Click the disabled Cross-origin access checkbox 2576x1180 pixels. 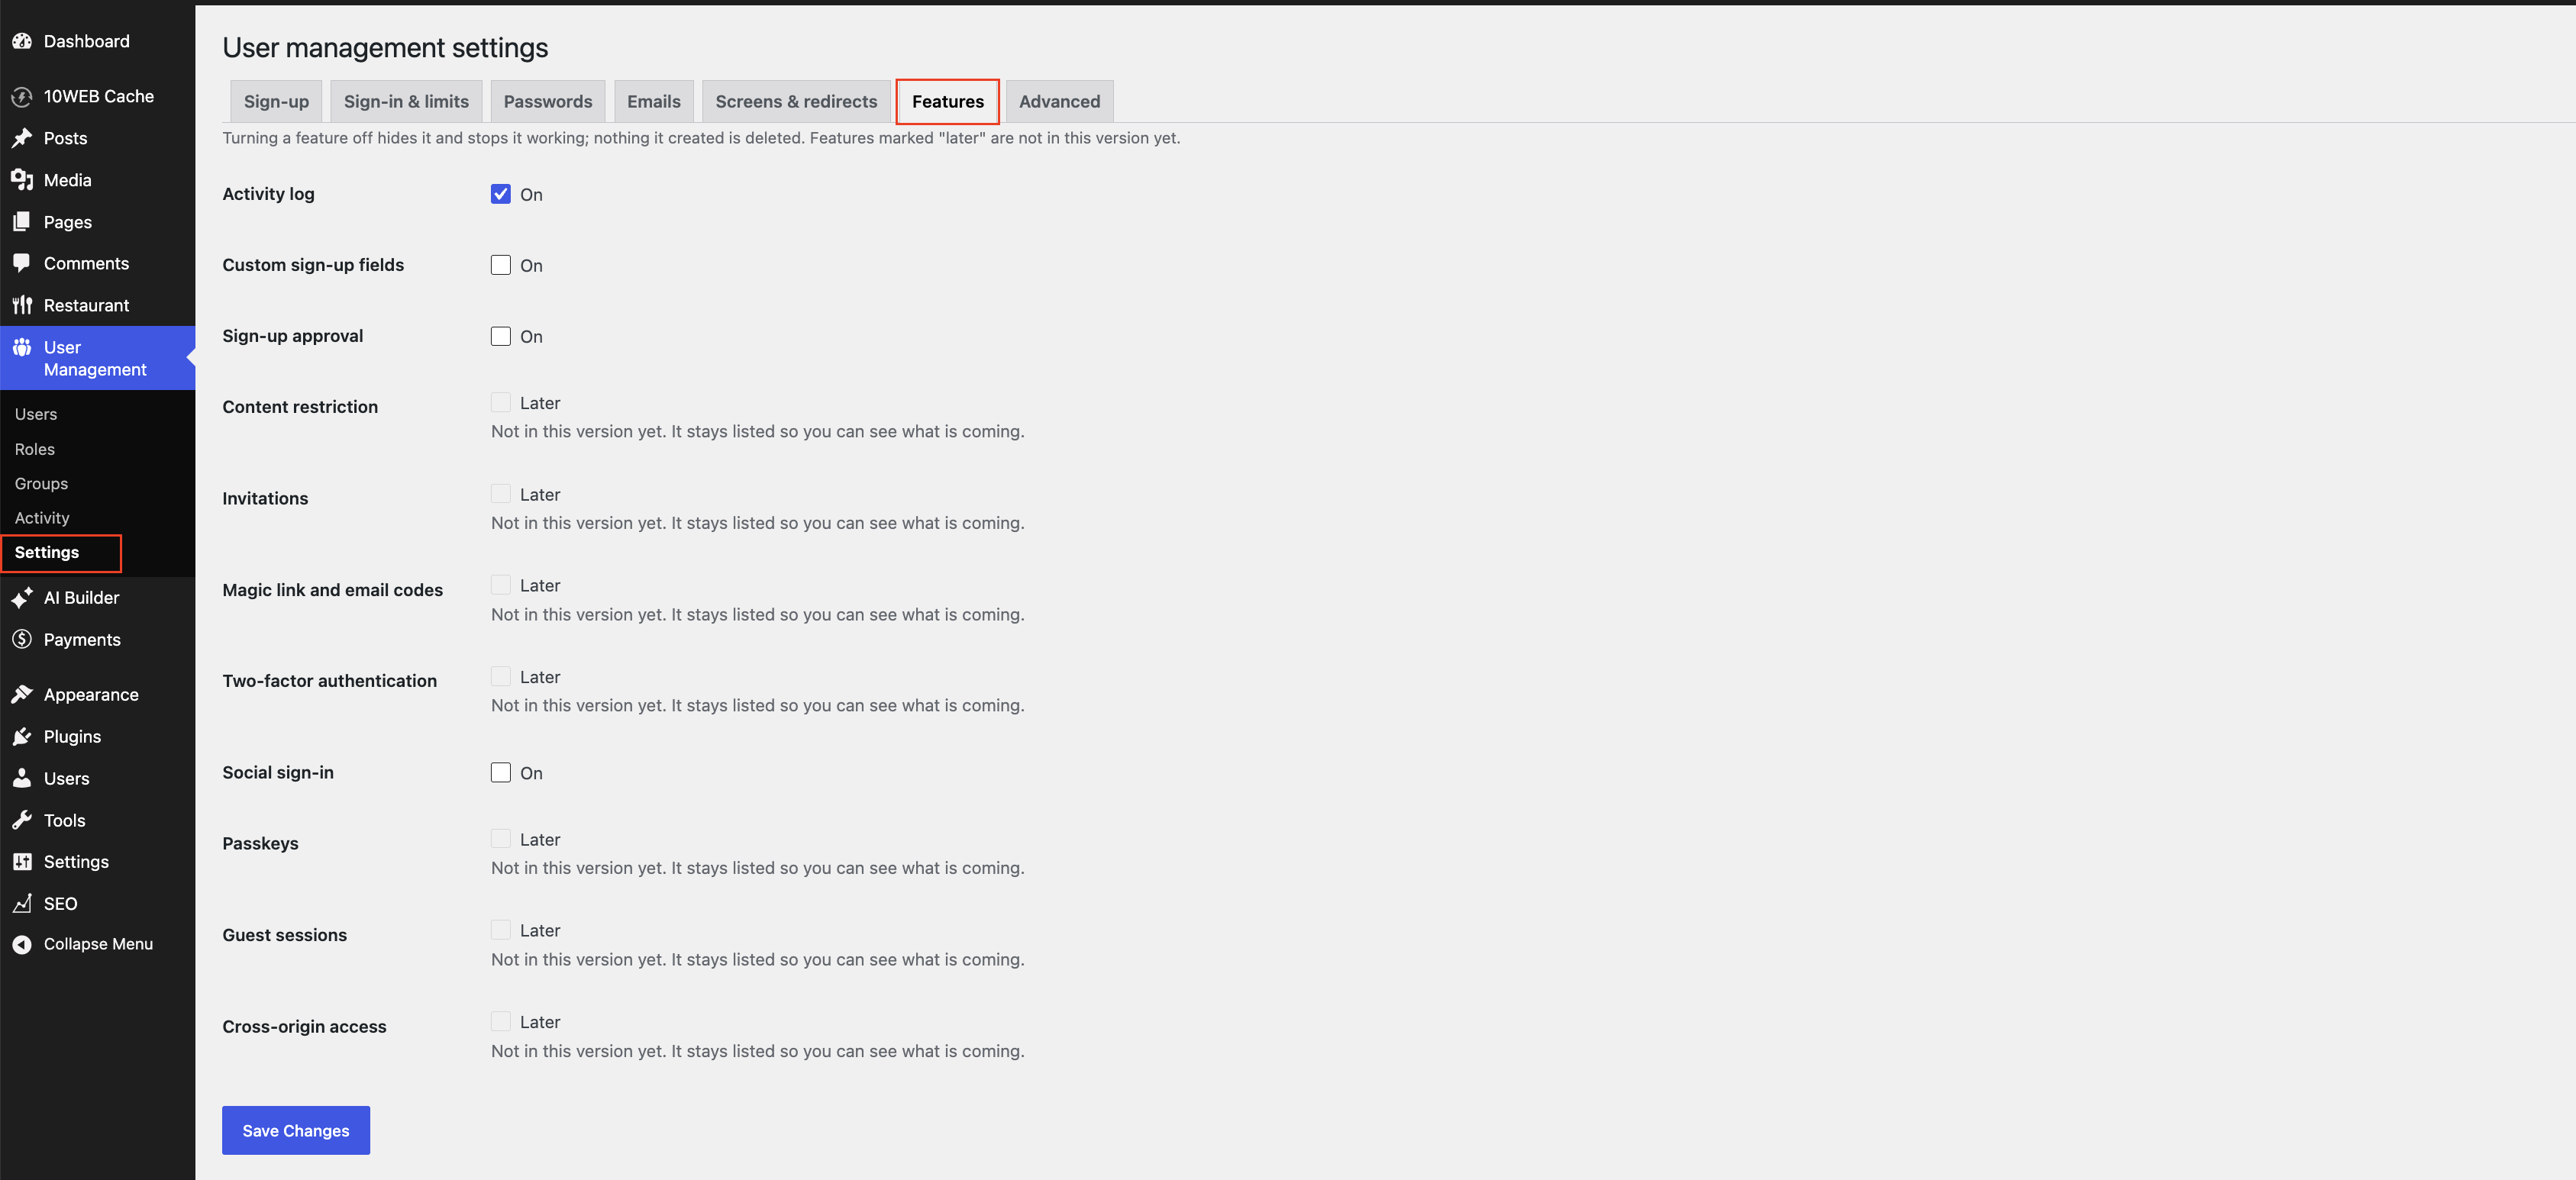point(501,1021)
